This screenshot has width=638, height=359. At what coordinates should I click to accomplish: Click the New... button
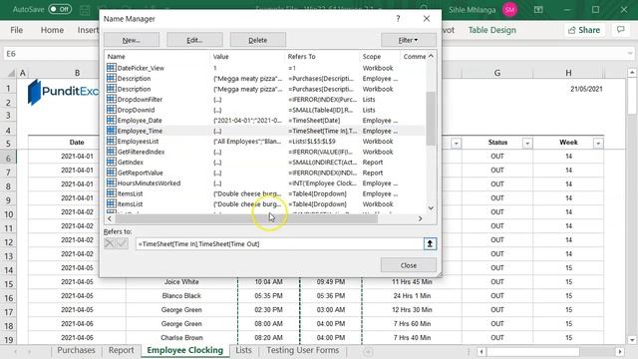coord(132,40)
